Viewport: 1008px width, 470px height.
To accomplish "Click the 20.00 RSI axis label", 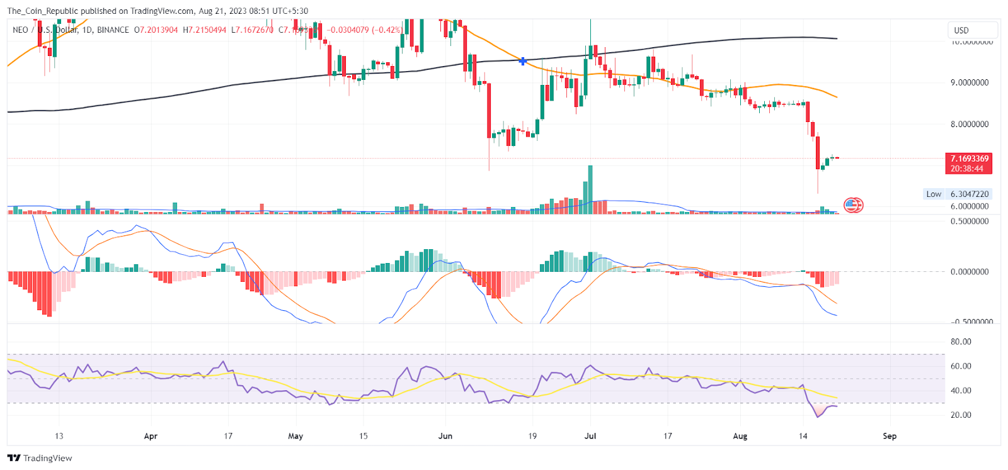I will [x=961, y=415].
